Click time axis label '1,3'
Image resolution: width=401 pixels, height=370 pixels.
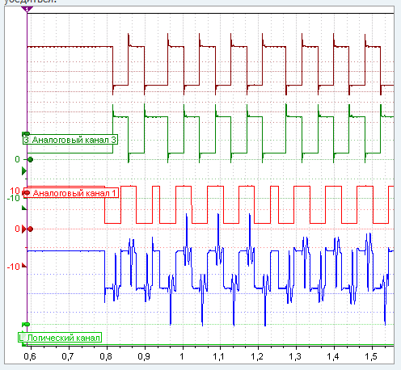[x=295, y=356]
